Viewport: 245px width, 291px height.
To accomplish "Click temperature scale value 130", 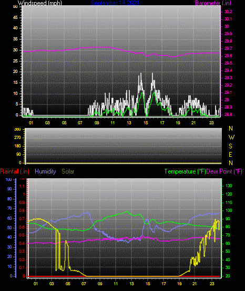I will (229, 186).
